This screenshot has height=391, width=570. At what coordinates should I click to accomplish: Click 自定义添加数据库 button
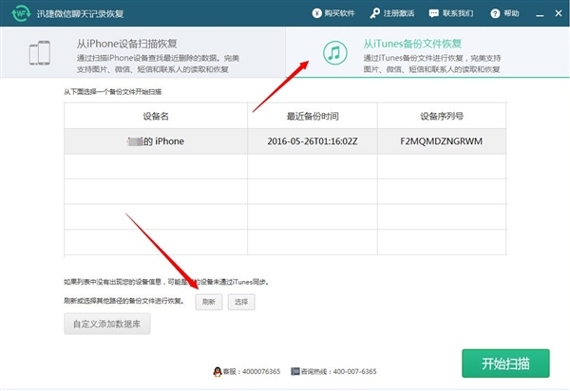(107, 324)
